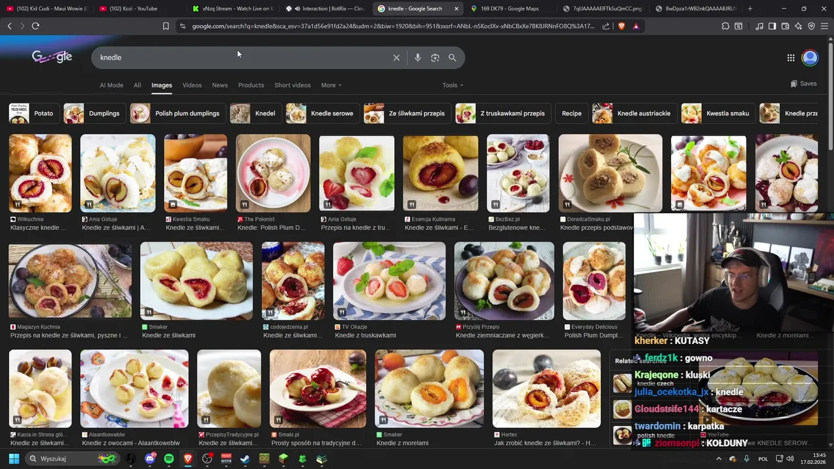Open Google Lens image search
The width and height of the screenshot is (834, 469).
point(435,57)
